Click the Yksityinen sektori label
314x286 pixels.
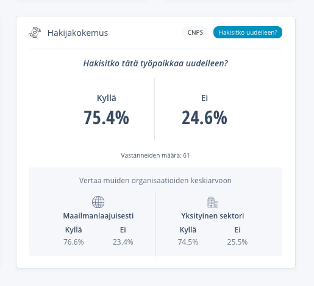pos(213,215)
